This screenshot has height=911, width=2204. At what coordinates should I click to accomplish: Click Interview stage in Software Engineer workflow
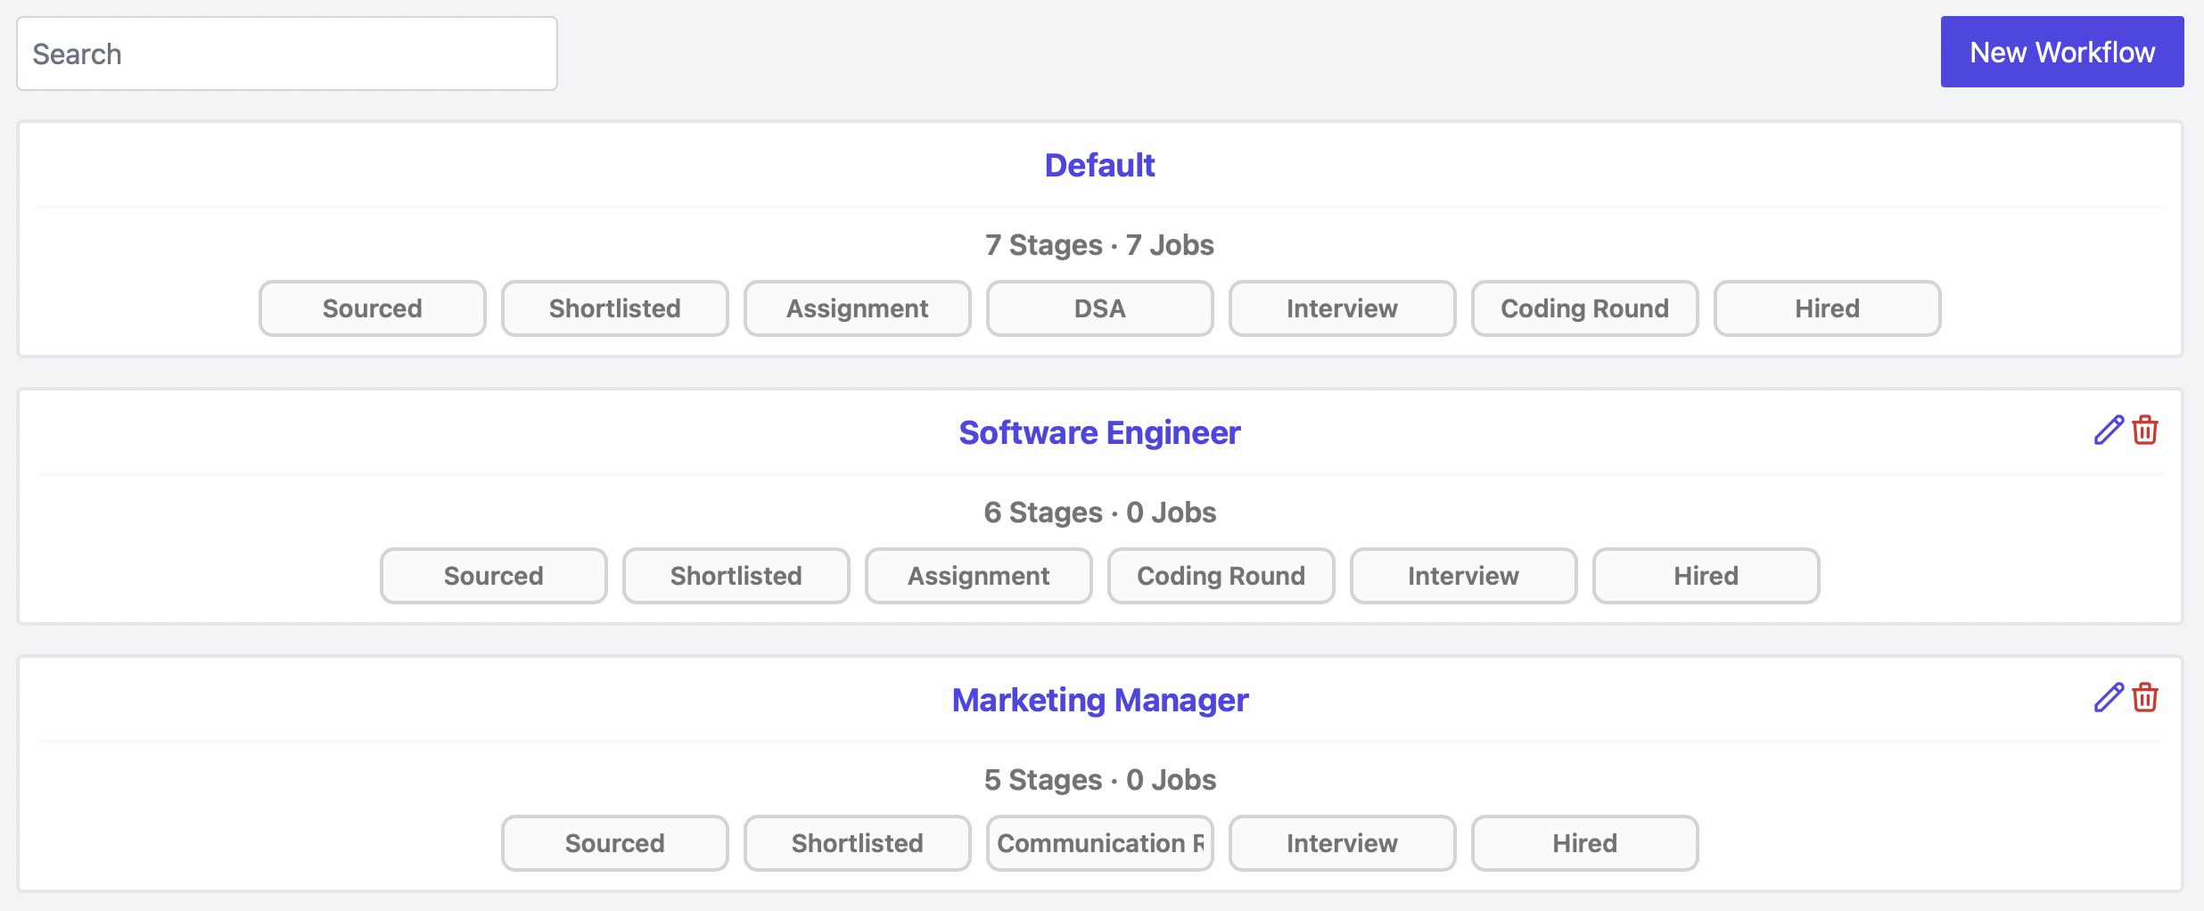pyautogui.click(x=1463, y=576)
